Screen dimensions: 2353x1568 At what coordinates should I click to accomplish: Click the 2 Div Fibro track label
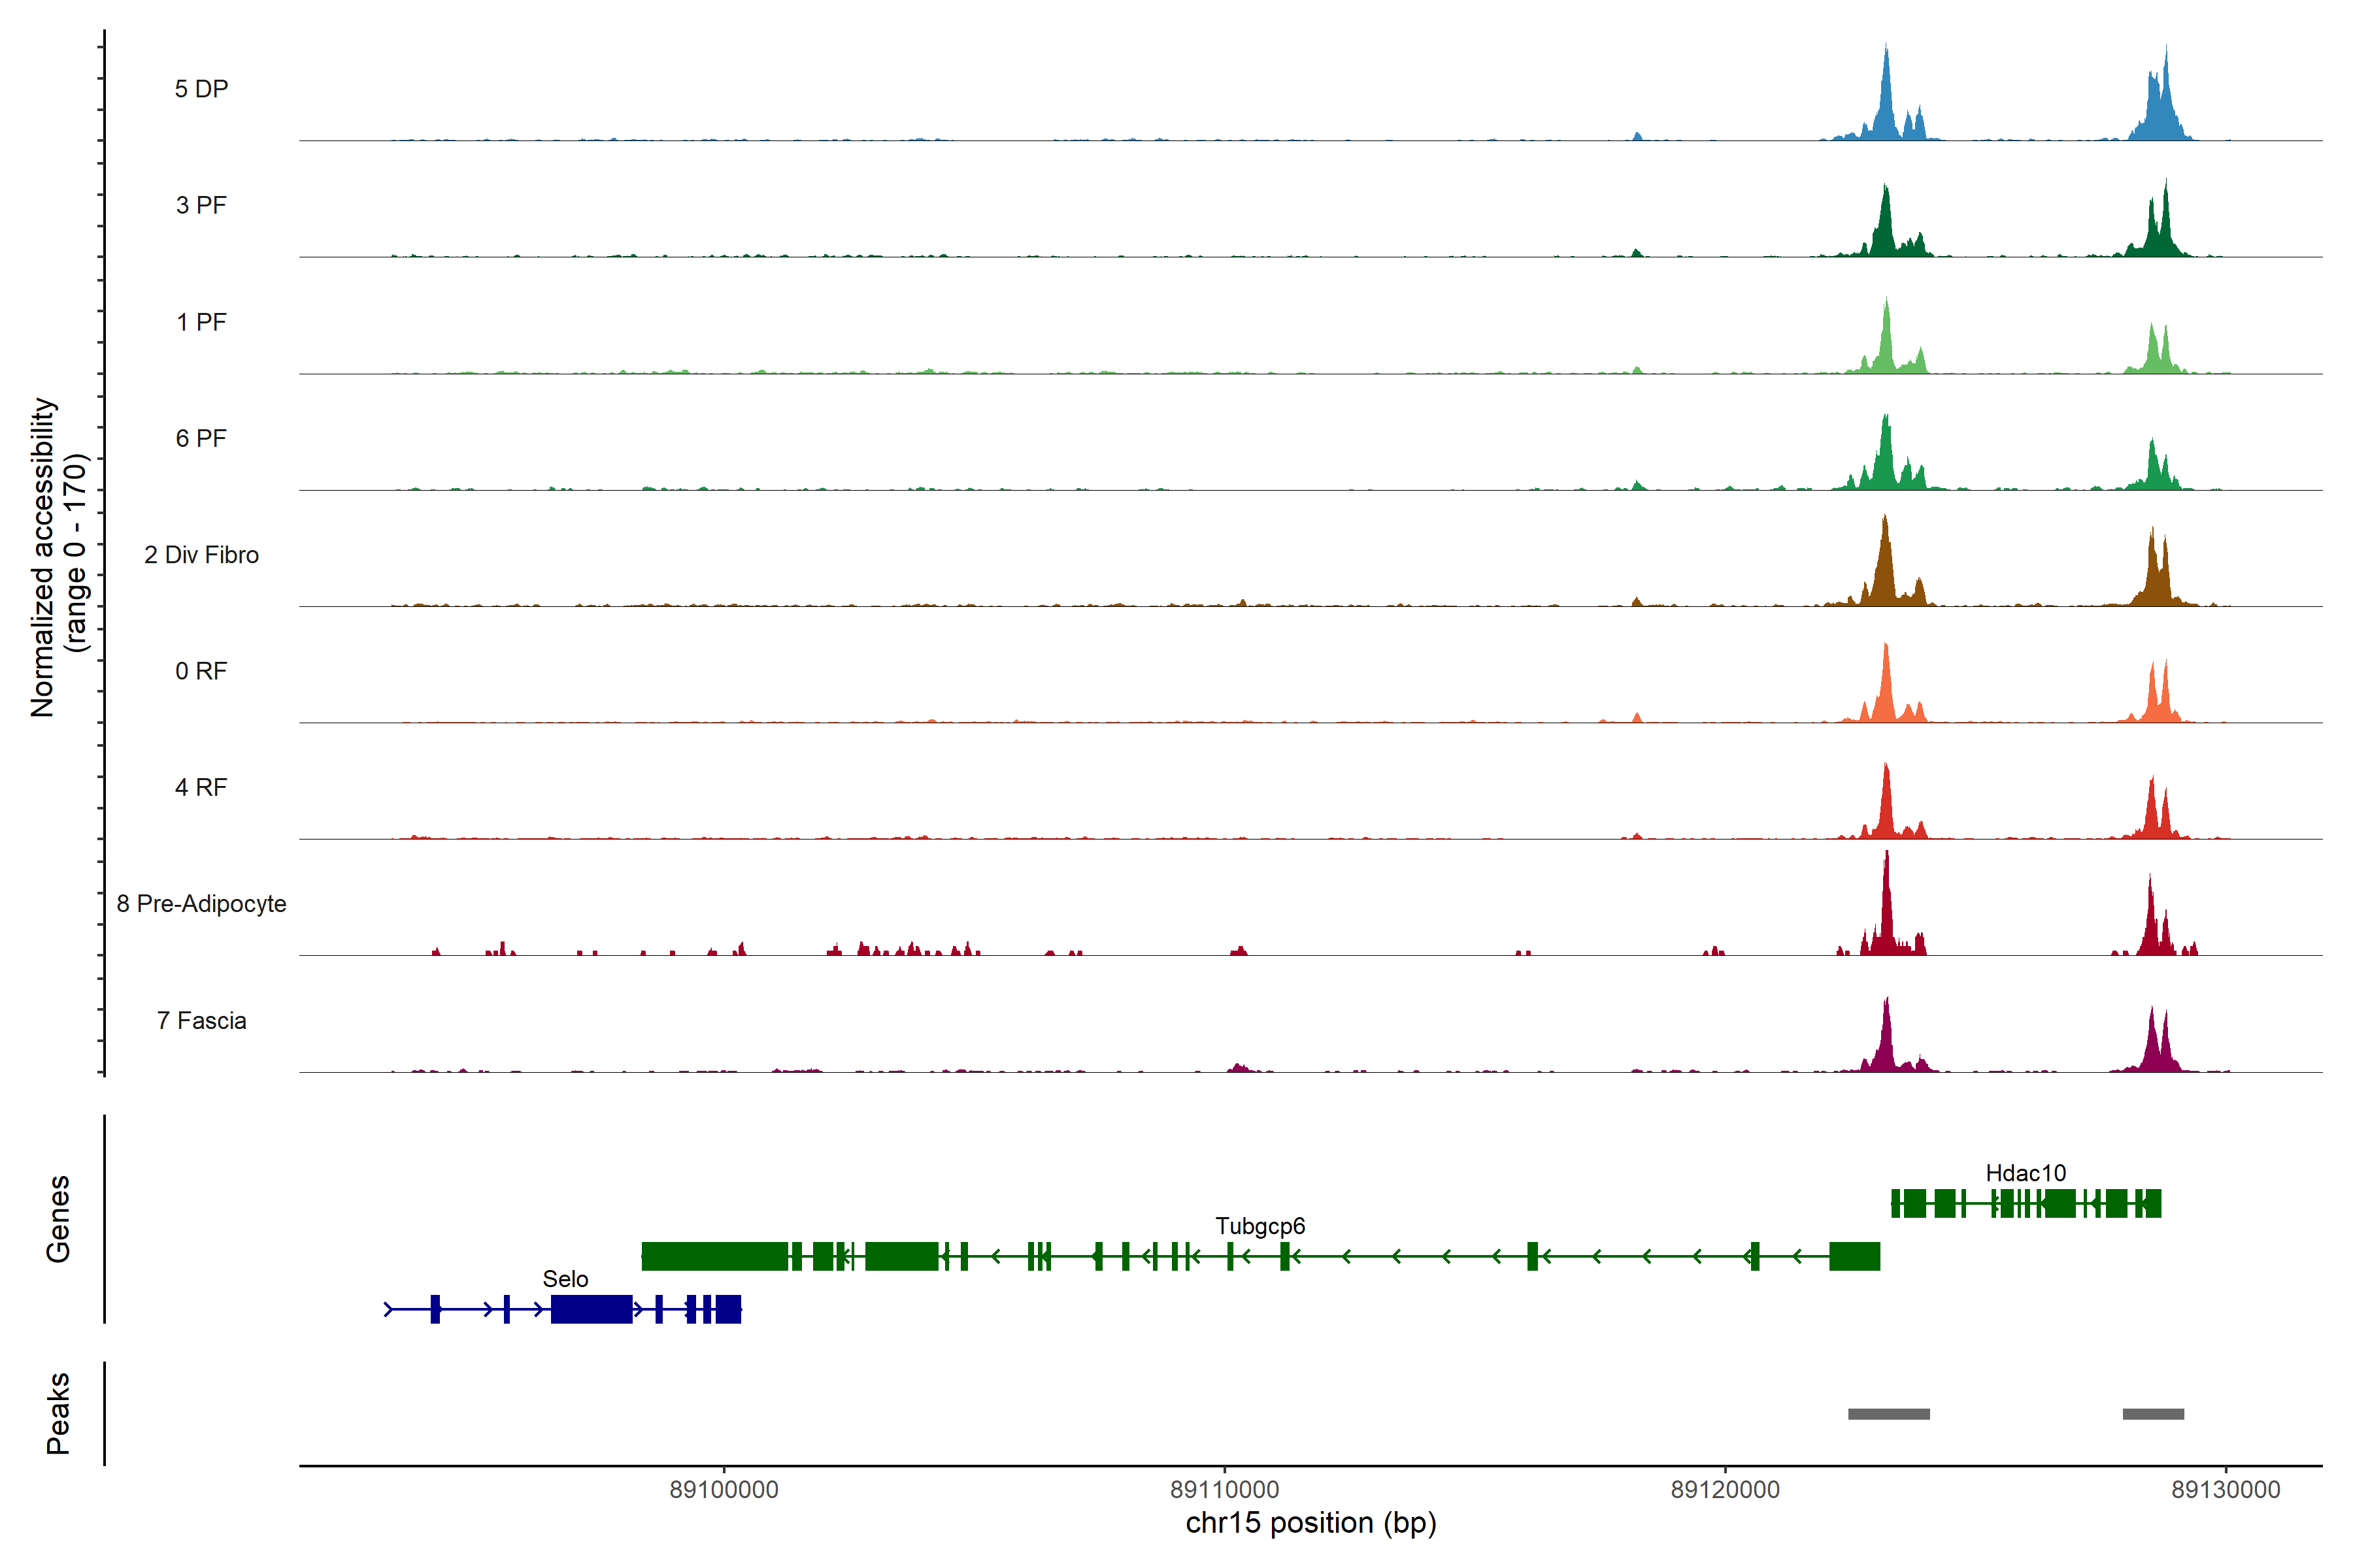[x=201, y=555]
